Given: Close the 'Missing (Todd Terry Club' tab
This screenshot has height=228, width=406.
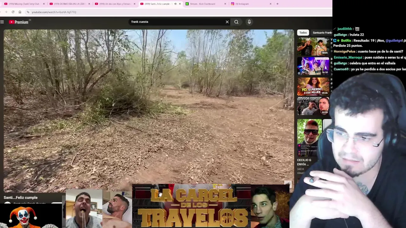Looking at the screenshot, I should pos(44,4).
